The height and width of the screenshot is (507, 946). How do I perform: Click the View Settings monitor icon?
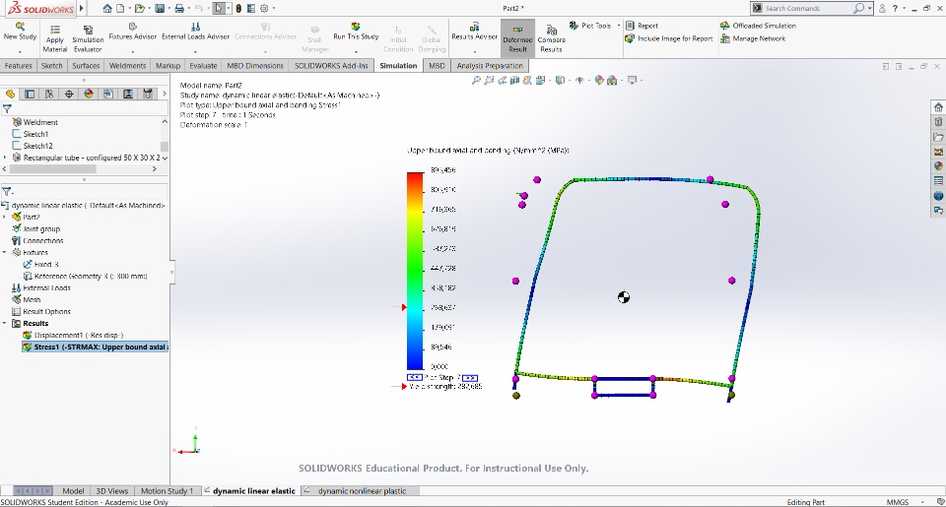pyautogui.click(x=632, y=80)
